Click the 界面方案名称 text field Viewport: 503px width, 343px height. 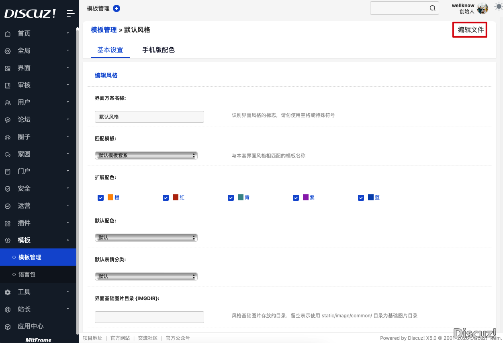click(x=149, y=117)
